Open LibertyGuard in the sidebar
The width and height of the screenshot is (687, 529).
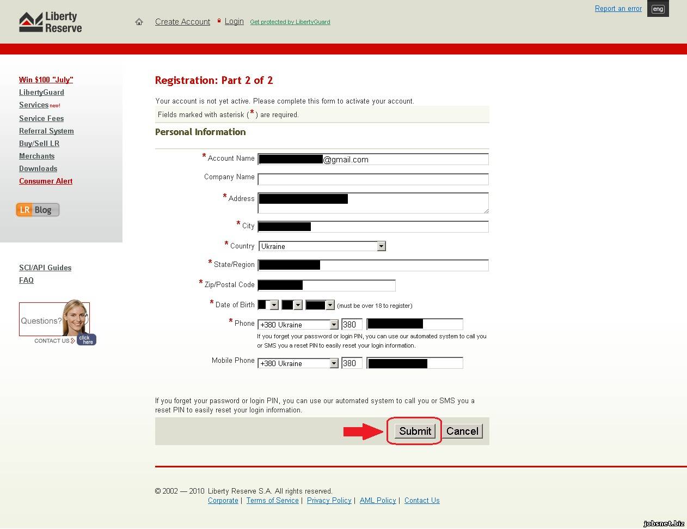tap(41, 93)
